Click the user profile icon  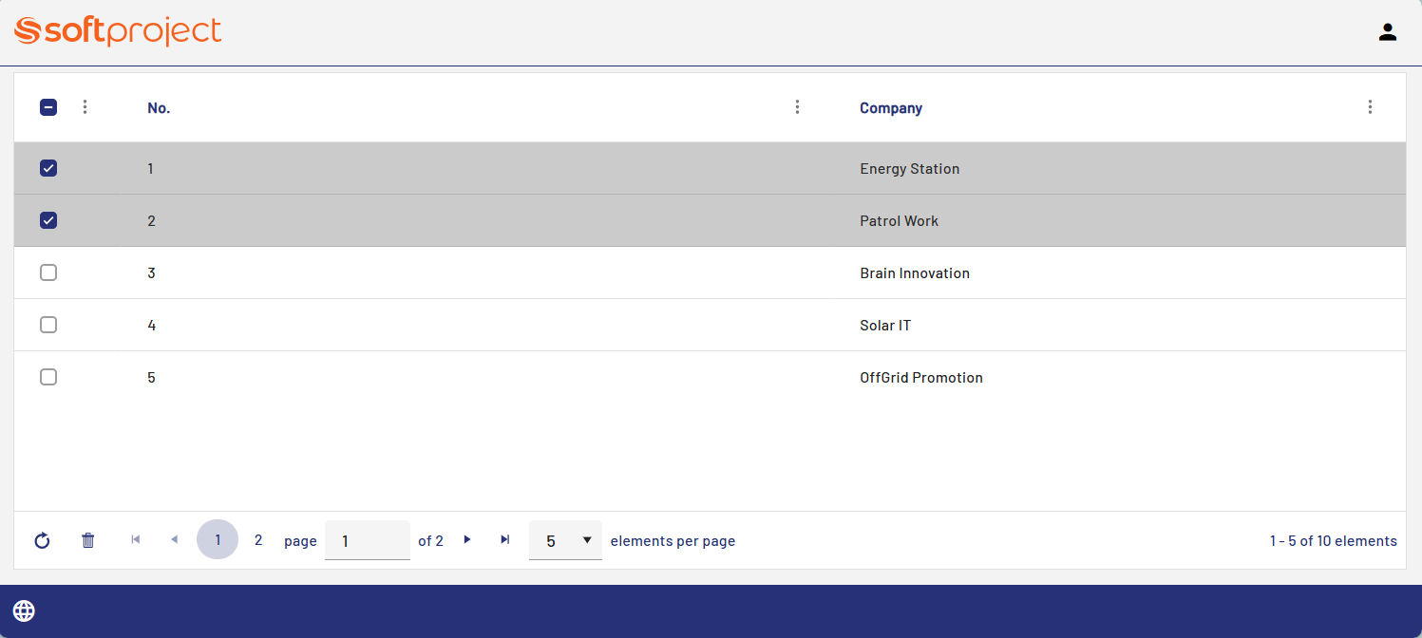click(x=1387, y=32)
